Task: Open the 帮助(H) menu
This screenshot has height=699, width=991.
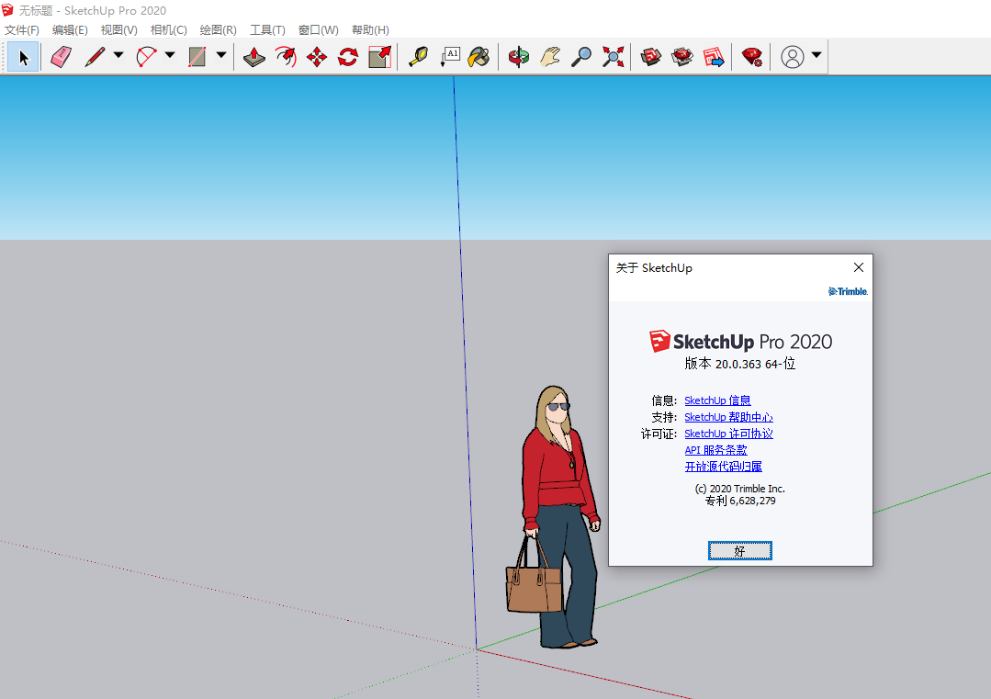Action: click(370, 29)
